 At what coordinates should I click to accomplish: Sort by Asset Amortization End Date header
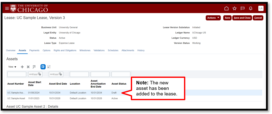(x=98, y=84)
